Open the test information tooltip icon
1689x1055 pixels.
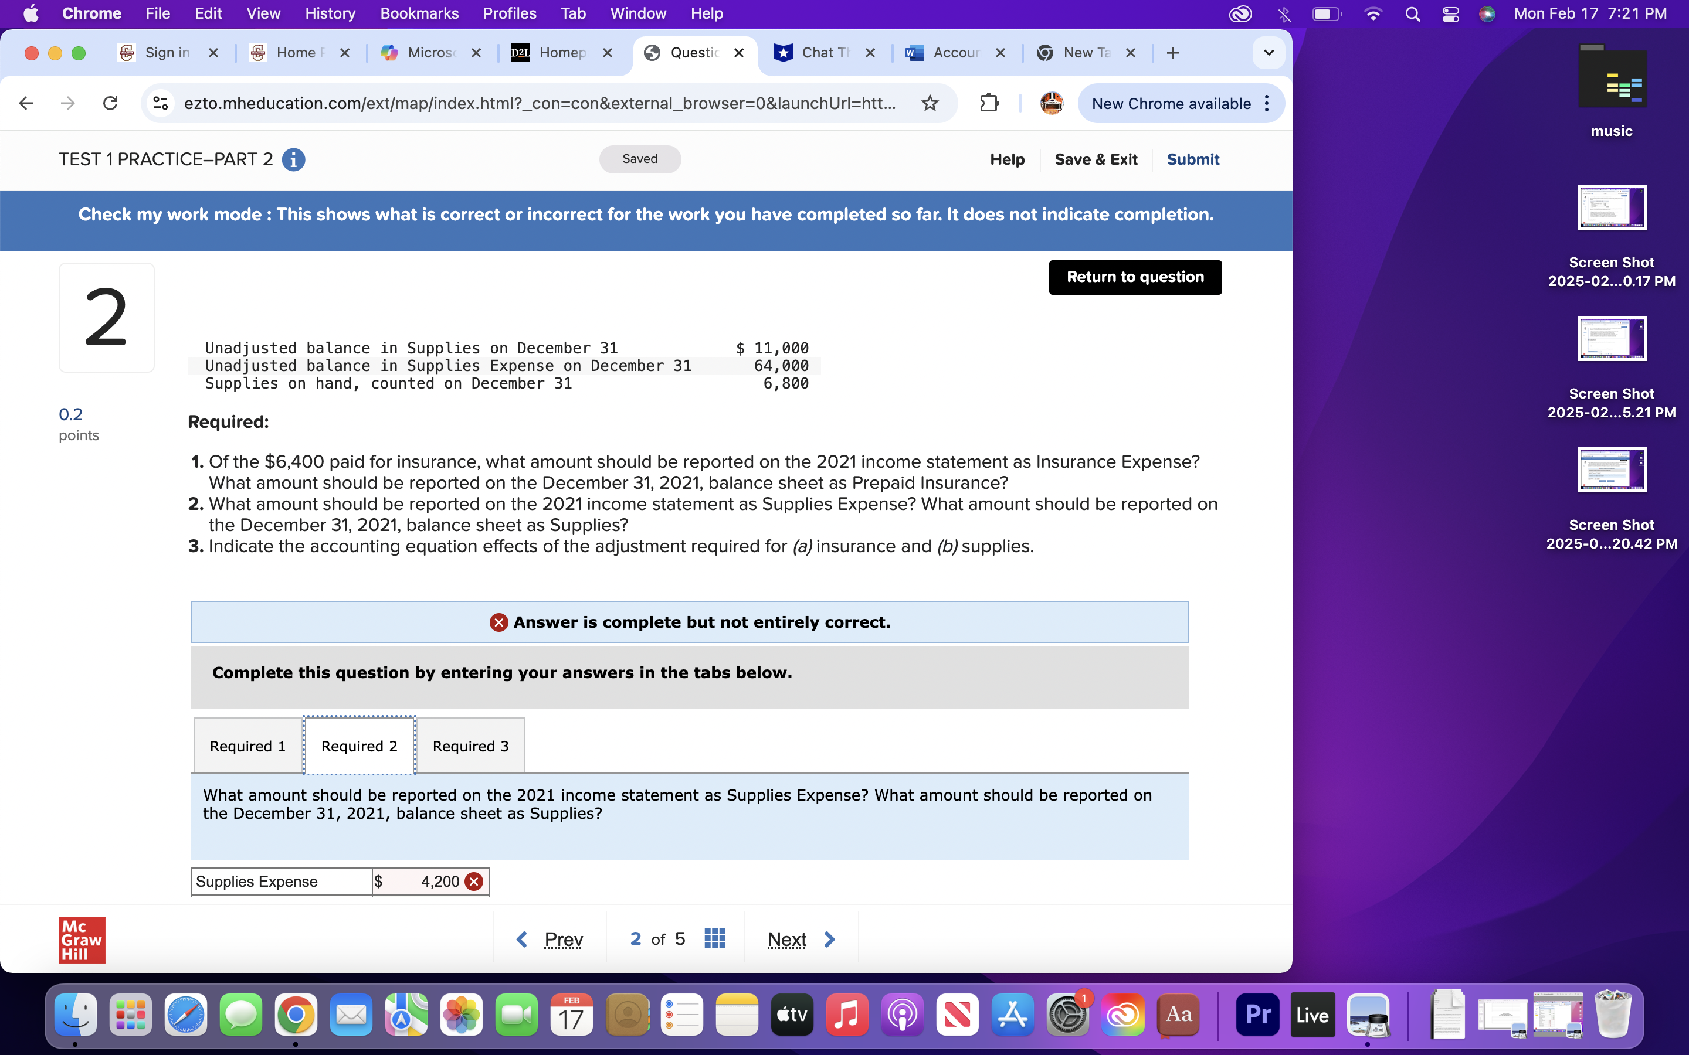pos(293,160)
